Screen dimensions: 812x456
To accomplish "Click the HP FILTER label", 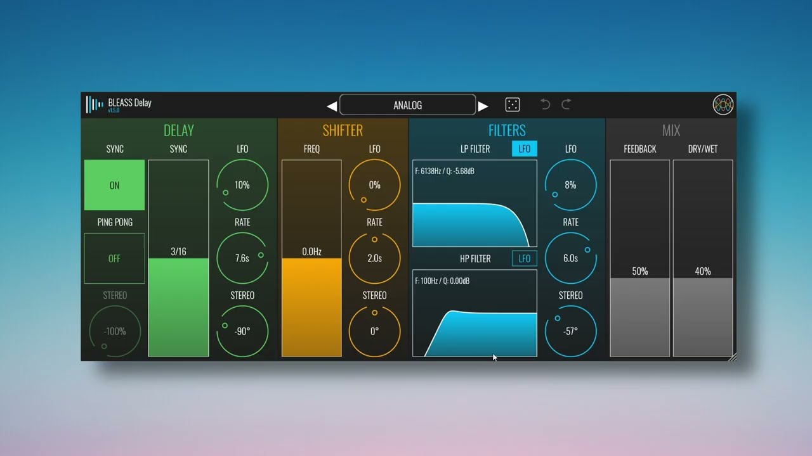I will (x=475, y=258).
